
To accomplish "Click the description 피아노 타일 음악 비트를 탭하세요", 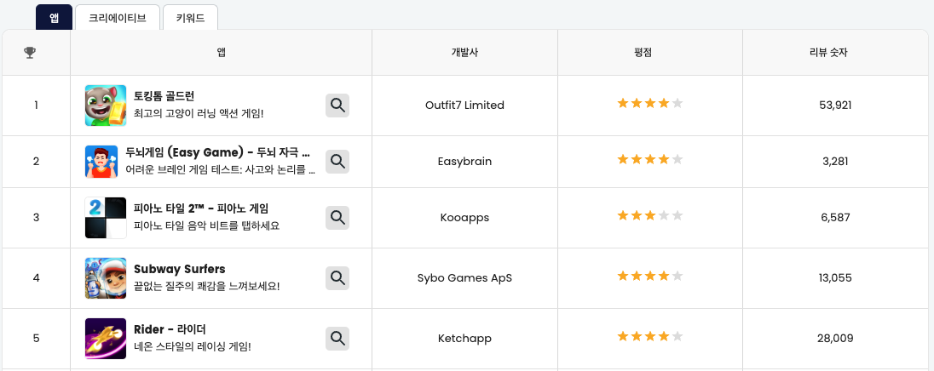I will 206,226.
